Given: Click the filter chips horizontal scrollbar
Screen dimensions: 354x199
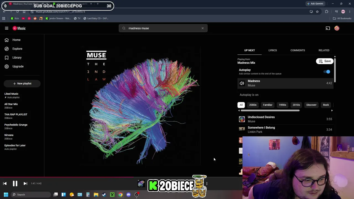Looking at the screenshot, I should 270,111.
